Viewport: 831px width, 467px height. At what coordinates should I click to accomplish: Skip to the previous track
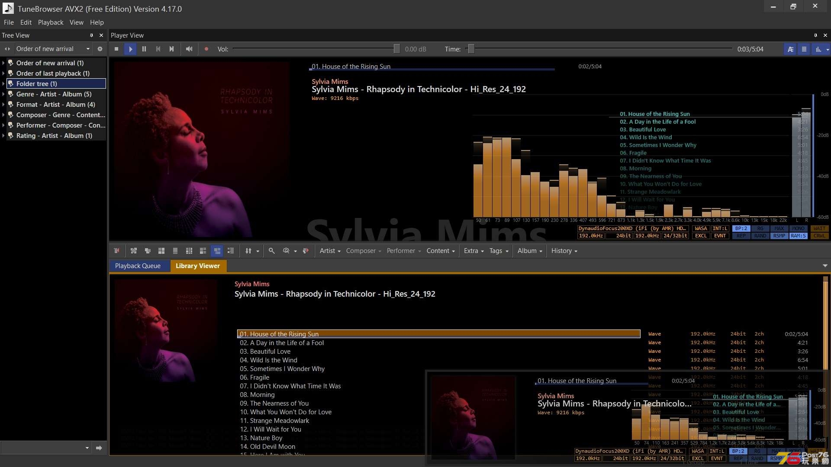[158, 49]
